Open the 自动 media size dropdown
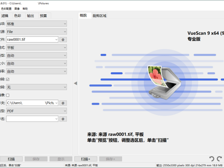224x168 pixels. 36,63
